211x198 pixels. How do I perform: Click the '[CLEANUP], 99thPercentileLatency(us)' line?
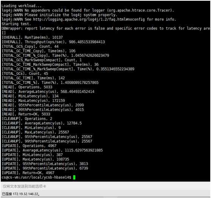click(x=47, y=141)
